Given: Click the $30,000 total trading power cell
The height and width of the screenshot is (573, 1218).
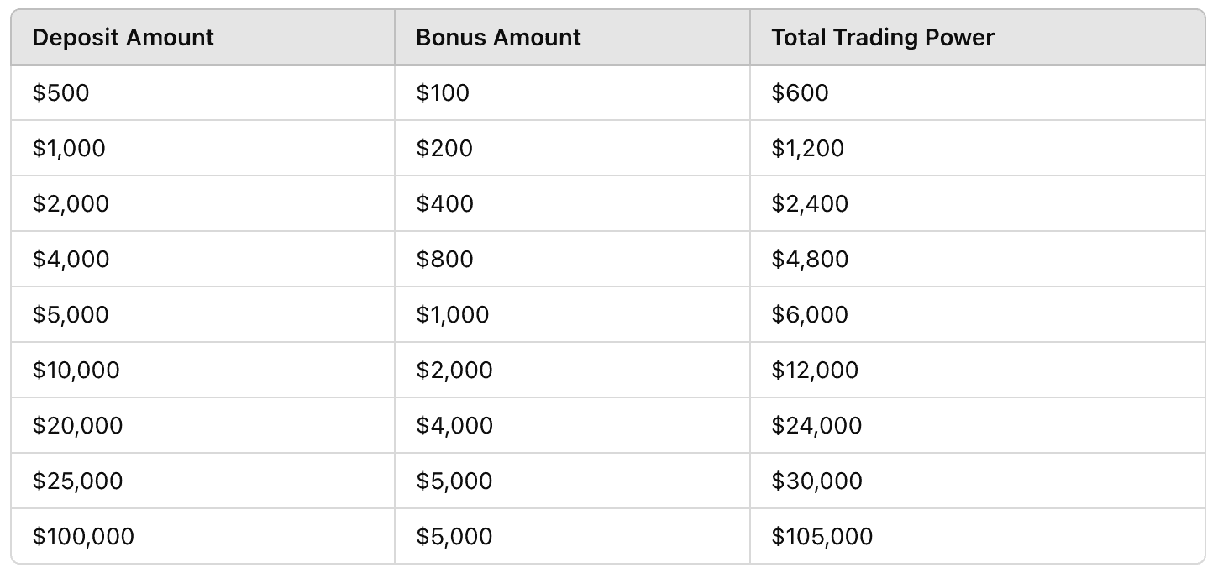Looking at the screenshot, I should (x=816, y=481).
